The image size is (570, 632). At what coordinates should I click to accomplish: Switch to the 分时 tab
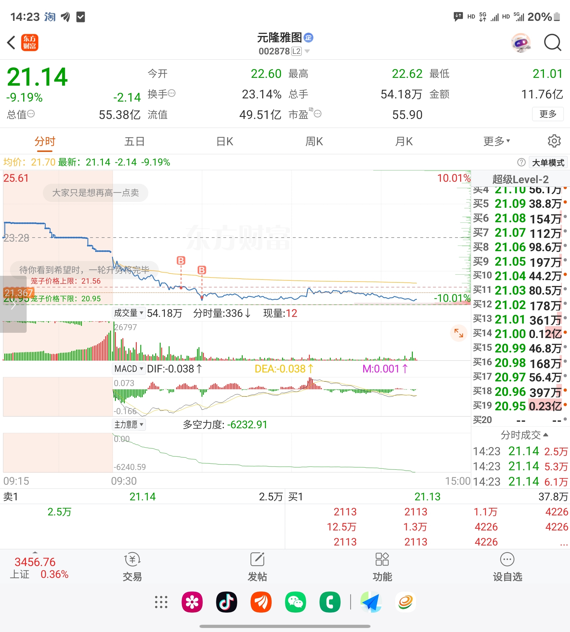pyautogui.click(x=45, y=142)
